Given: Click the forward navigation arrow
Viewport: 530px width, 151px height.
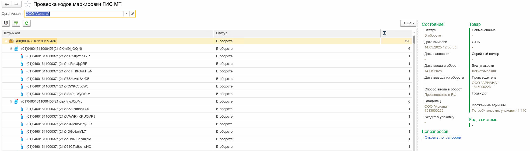Looking at the screenshot, I should [x=16, y=4].
